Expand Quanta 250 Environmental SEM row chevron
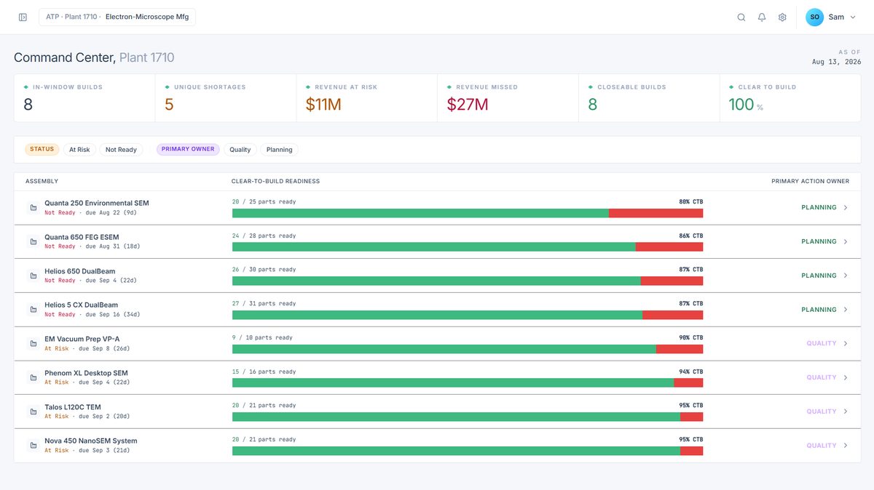This screenshot has width=874, height=490. pos(846,208)
